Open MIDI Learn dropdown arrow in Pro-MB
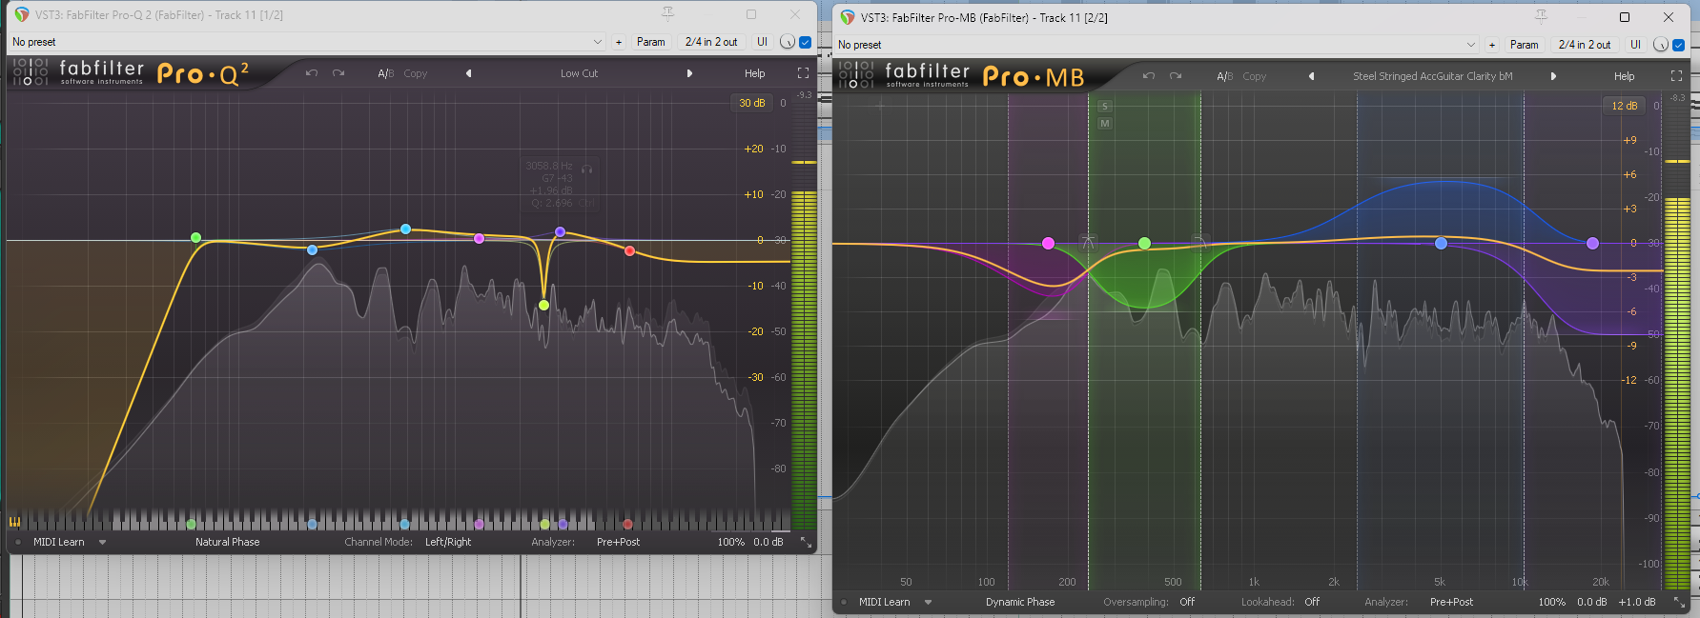The image size is (1700, 618). click(928, 602)
